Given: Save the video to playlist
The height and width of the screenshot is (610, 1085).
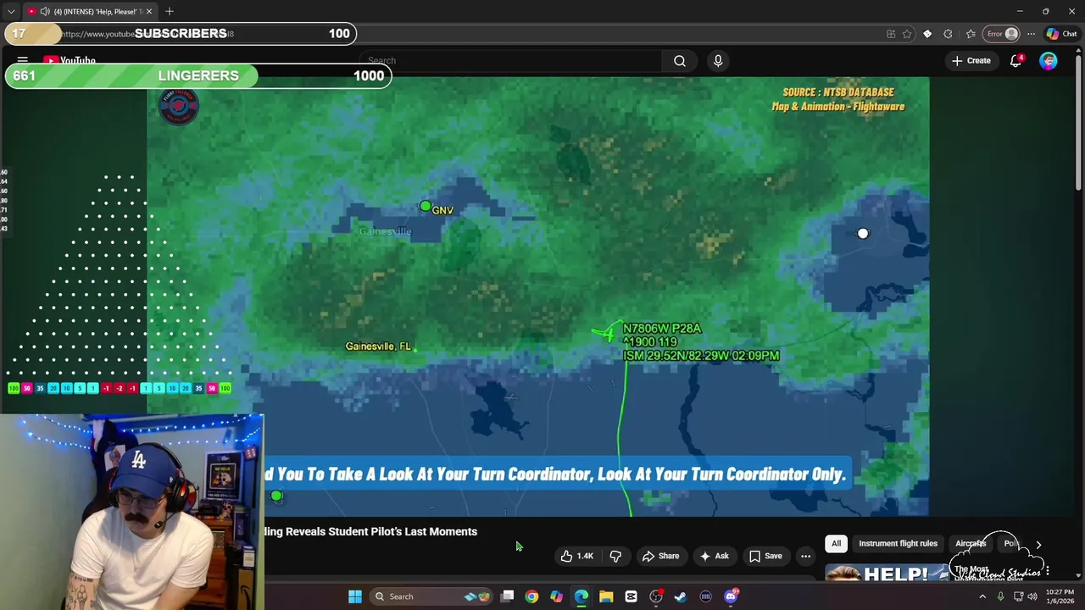Looking at the screenshot, I should pos(765,556).
